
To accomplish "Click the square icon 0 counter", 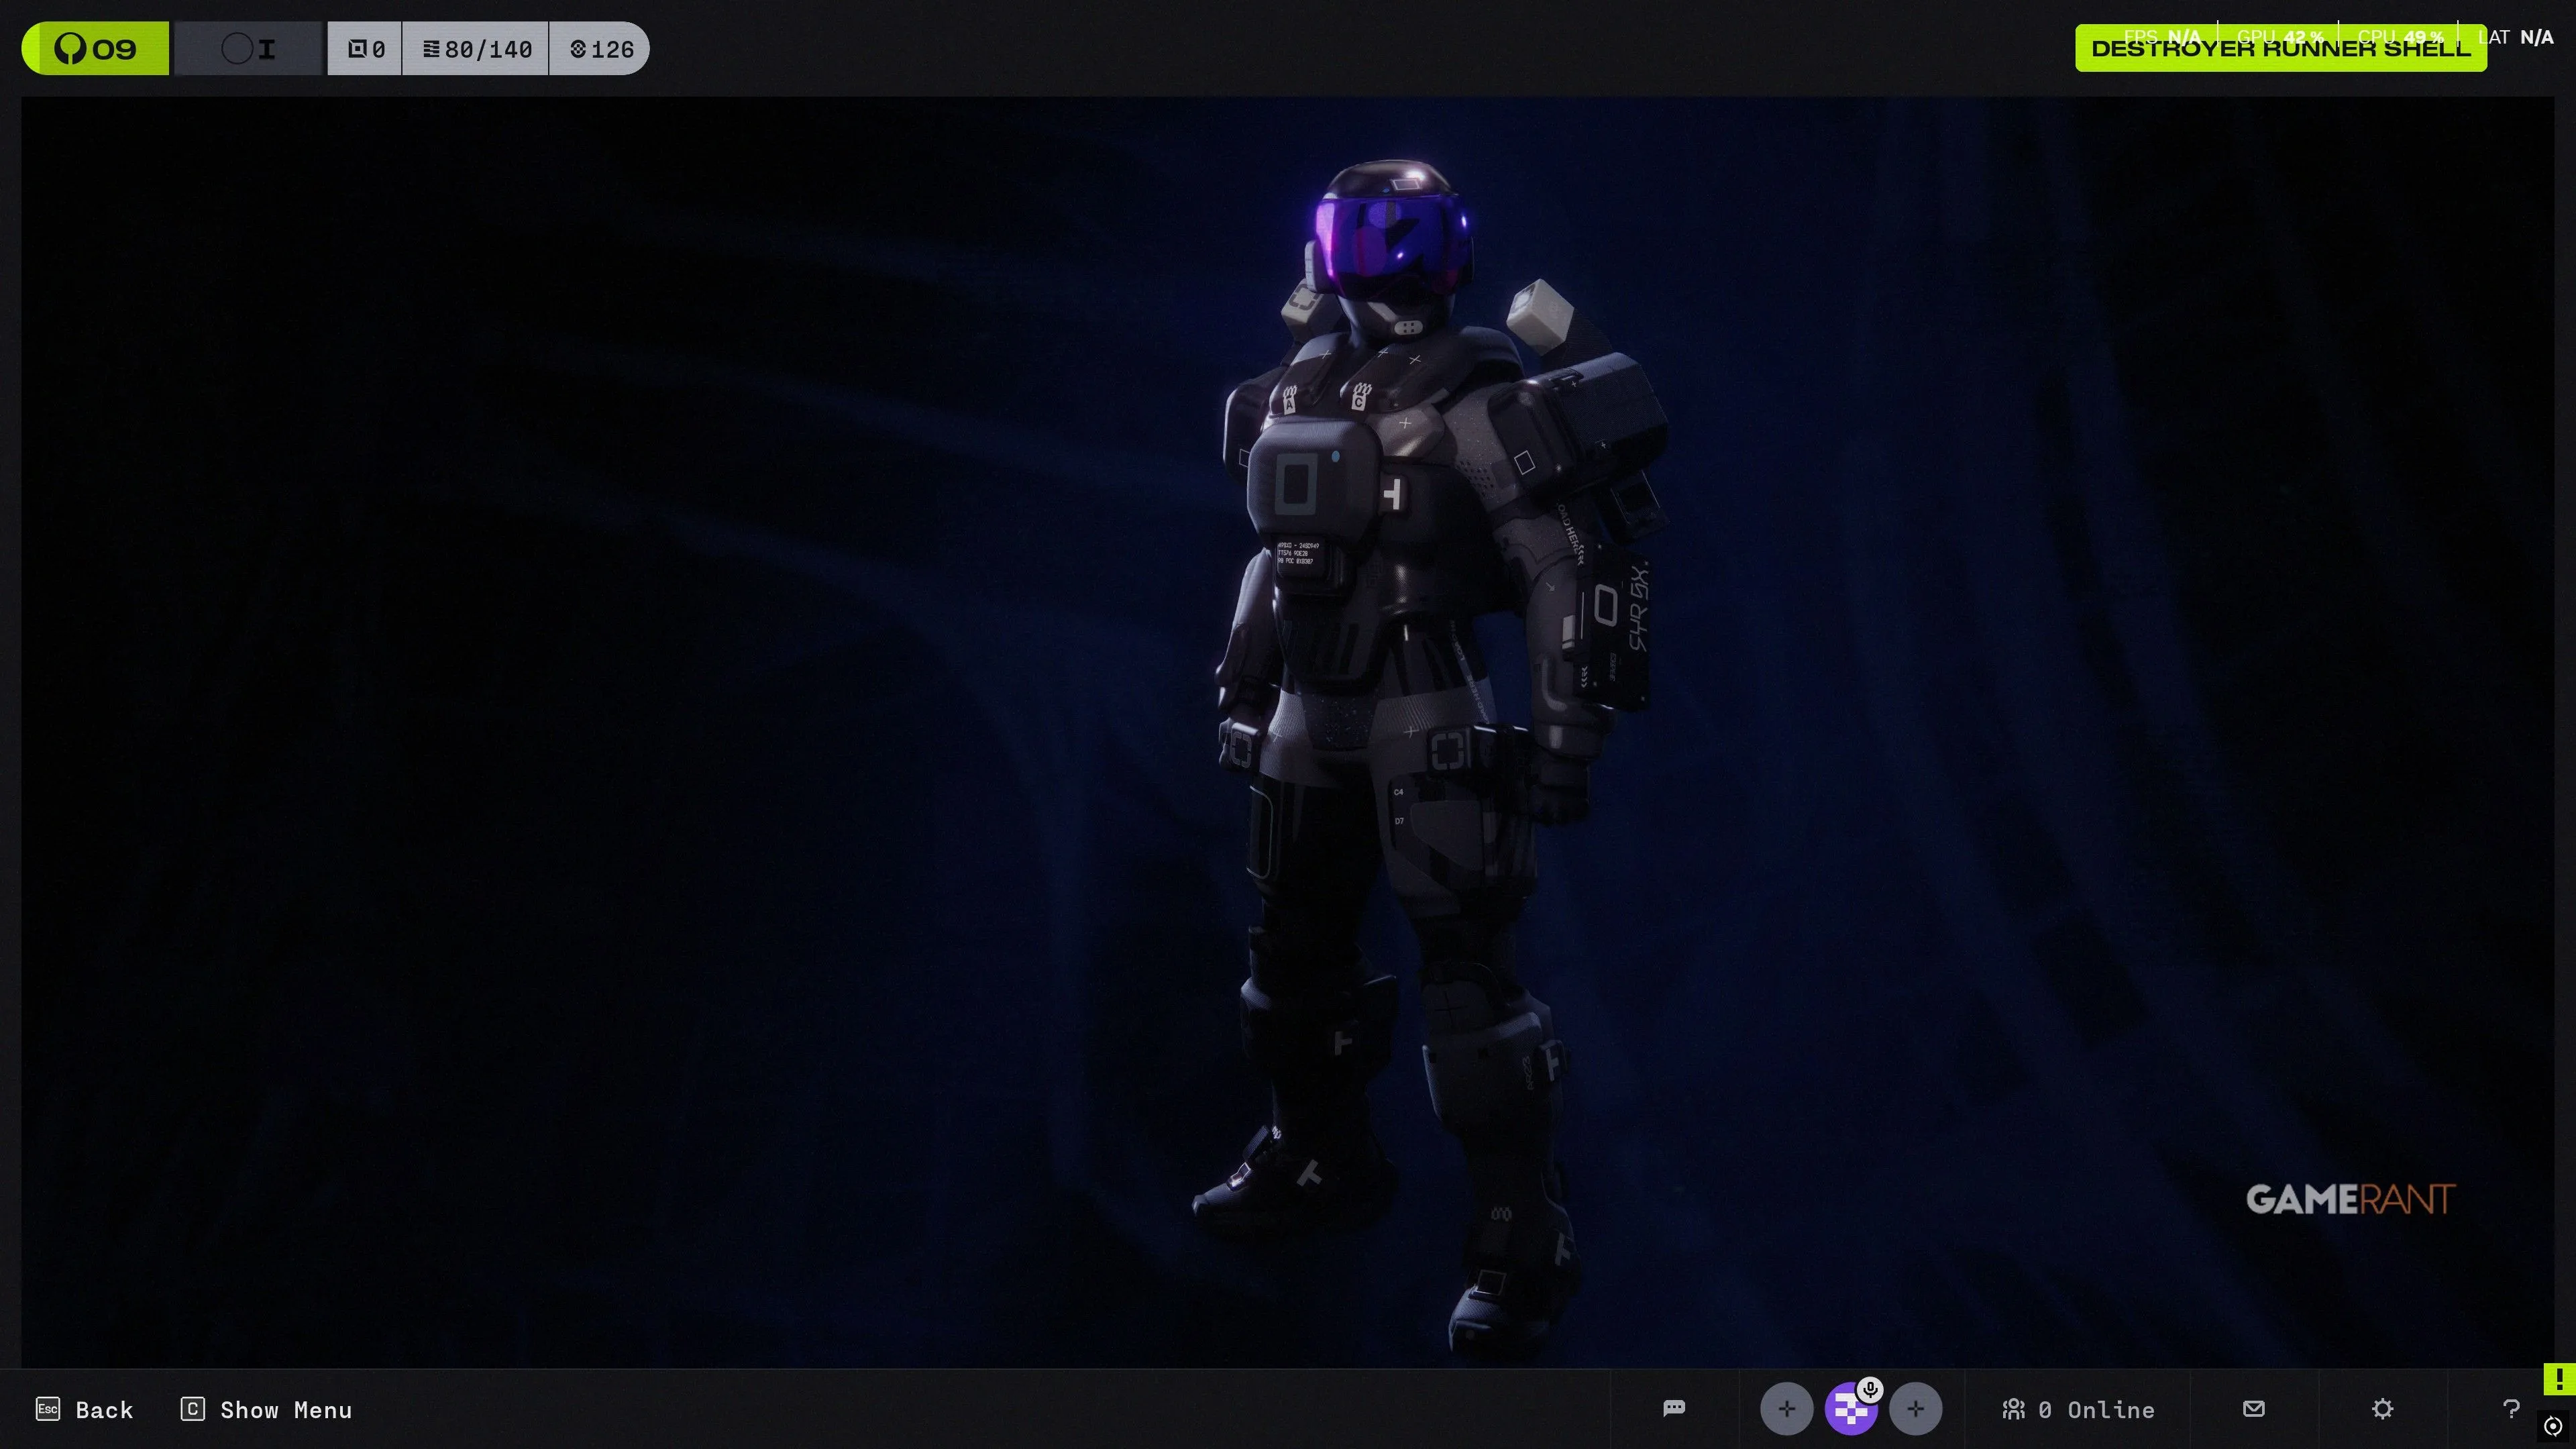I will [x=365, y=48].
